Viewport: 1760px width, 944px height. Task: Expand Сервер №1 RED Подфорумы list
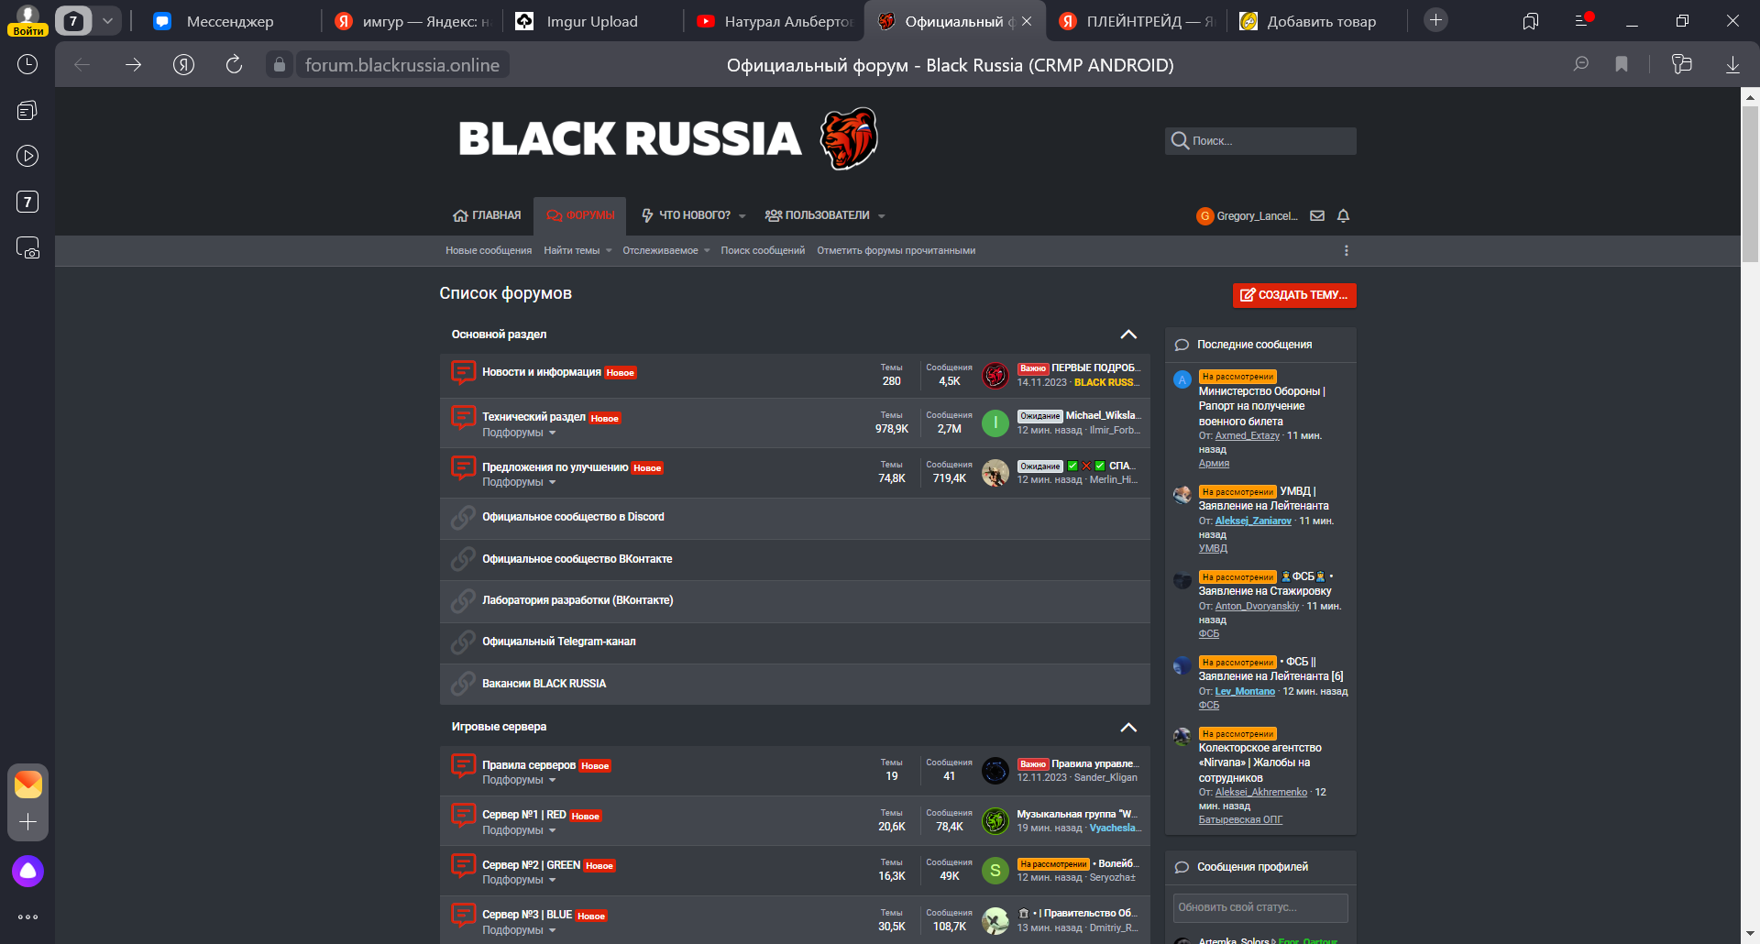pyautogui.click(x=519, y=830)
